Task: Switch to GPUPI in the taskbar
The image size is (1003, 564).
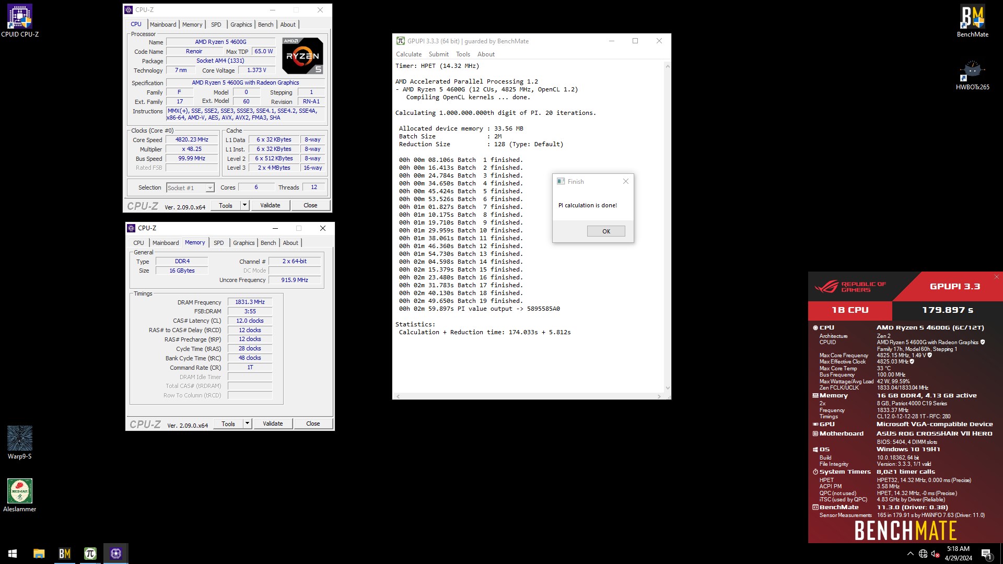Action: tap(90, 553)
